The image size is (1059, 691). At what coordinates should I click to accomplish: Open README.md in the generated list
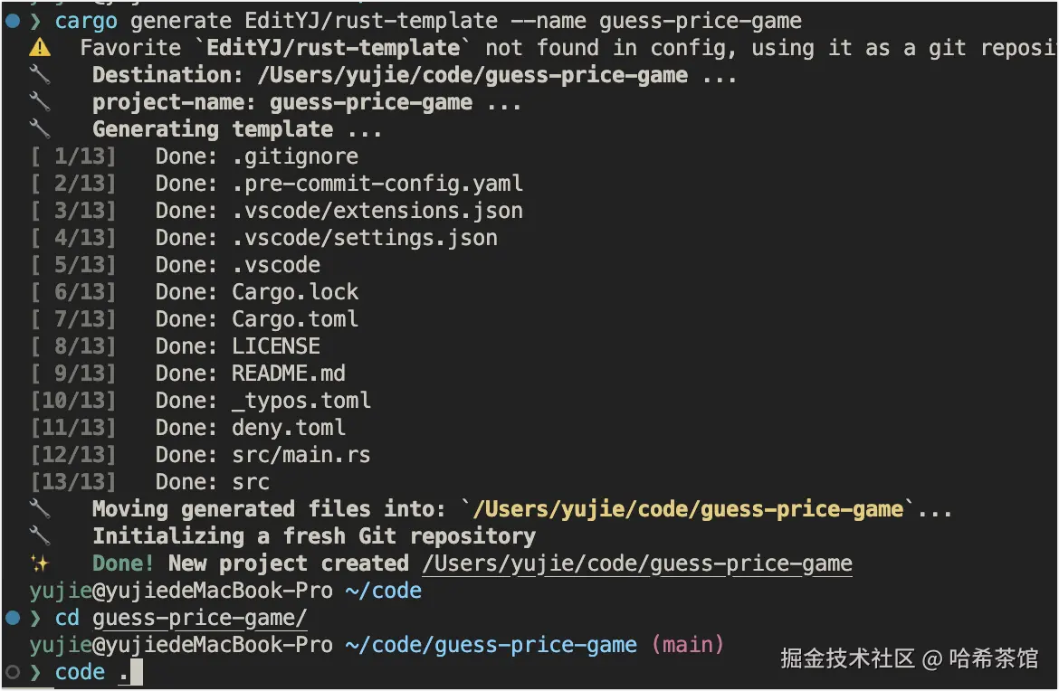(289, 374)
